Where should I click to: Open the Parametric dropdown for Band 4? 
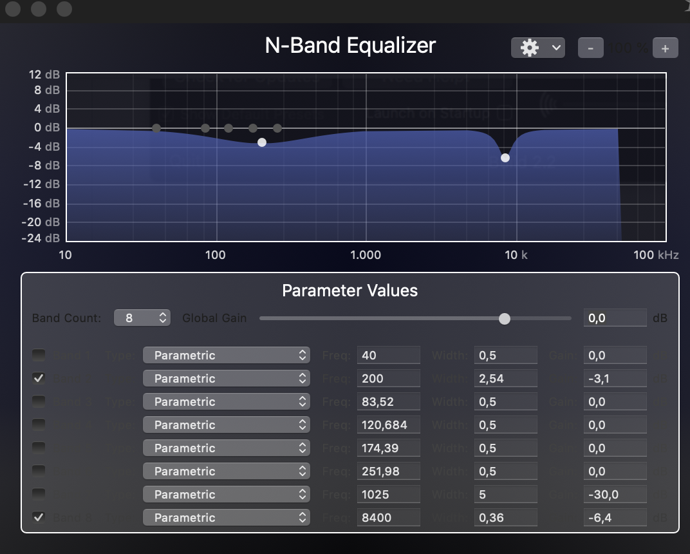227,425
